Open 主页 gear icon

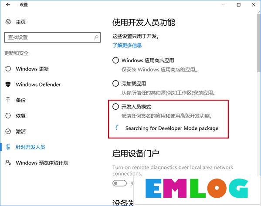tap(8, 22)
